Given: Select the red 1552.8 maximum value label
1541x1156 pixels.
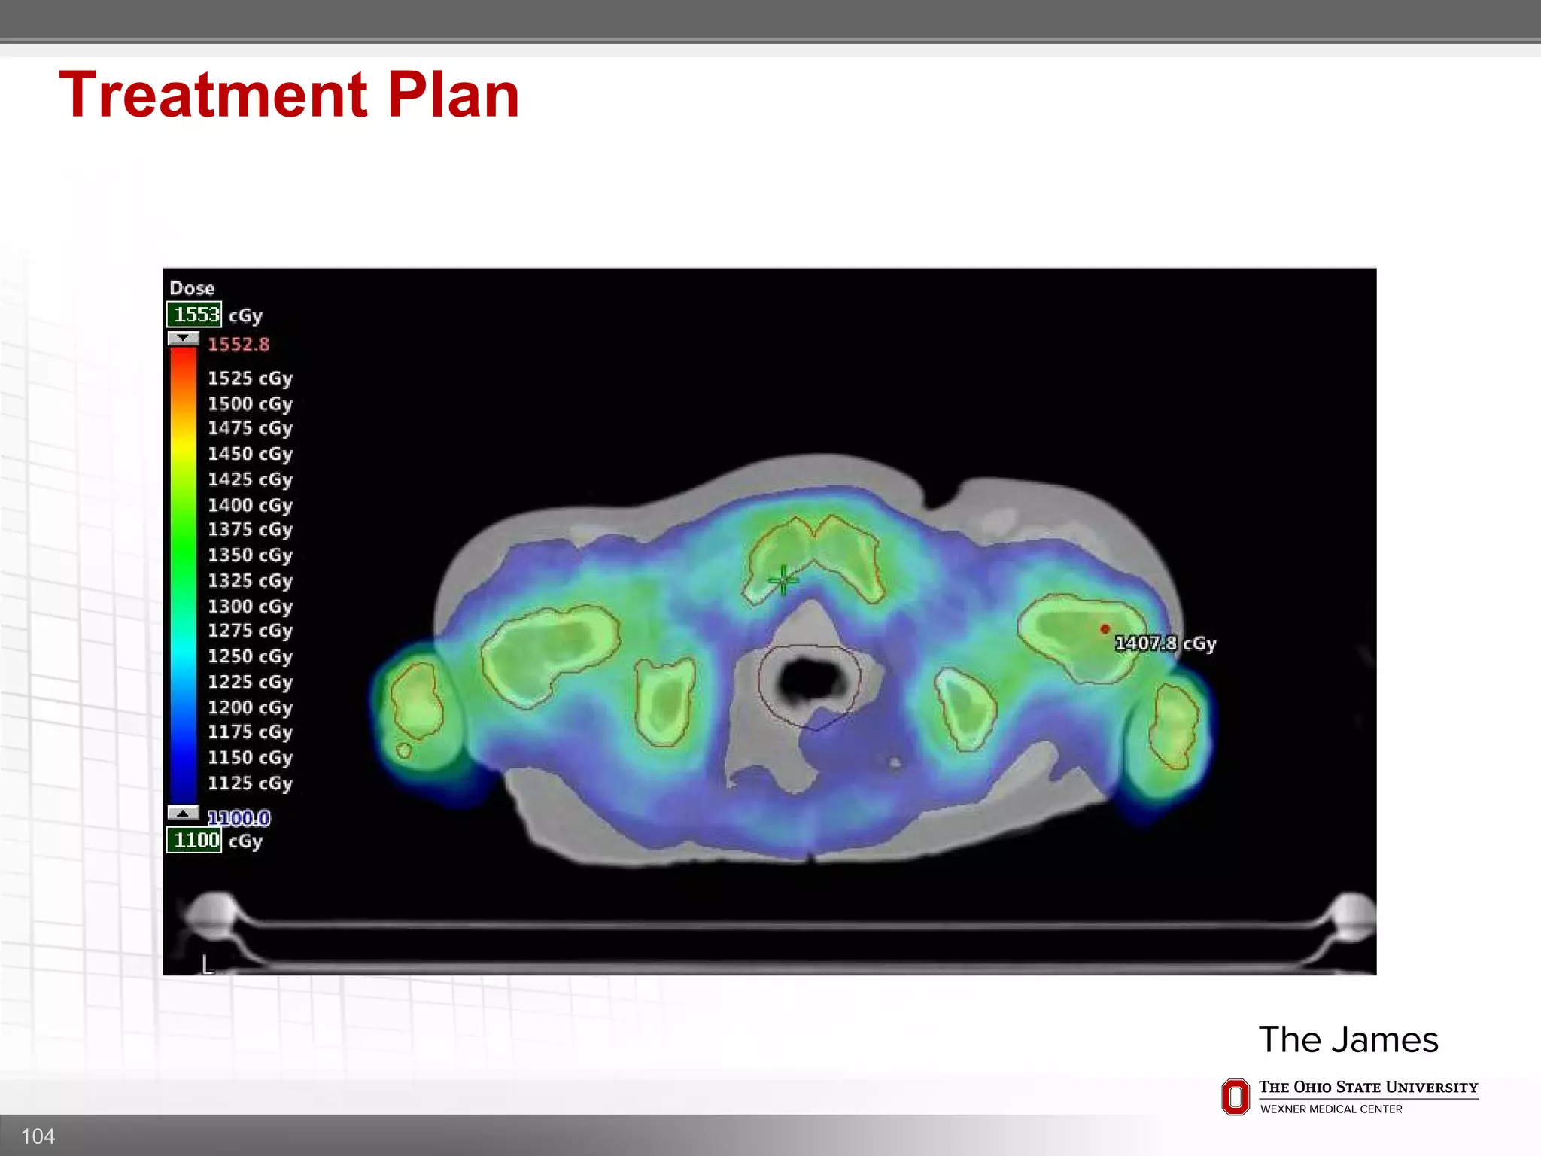Looking at the screenshot, I should 239,345.
